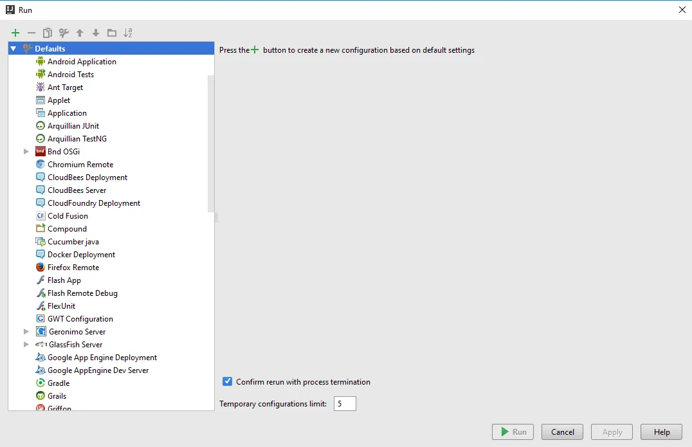
Task: Choose the Application configuration icon
Action: 41,113
